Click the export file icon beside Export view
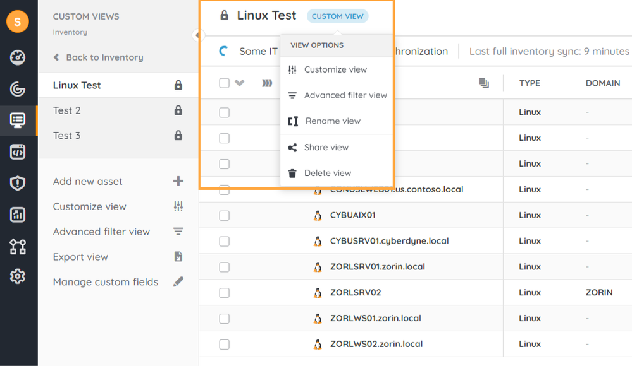The width and height of the screenshot is (632, 366). (178, 257)
